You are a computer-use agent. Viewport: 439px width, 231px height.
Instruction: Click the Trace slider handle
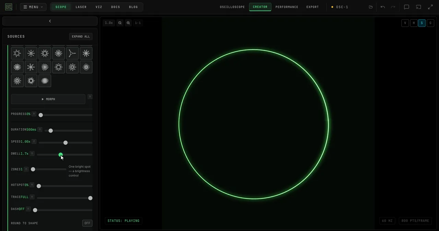pos(90,198)
